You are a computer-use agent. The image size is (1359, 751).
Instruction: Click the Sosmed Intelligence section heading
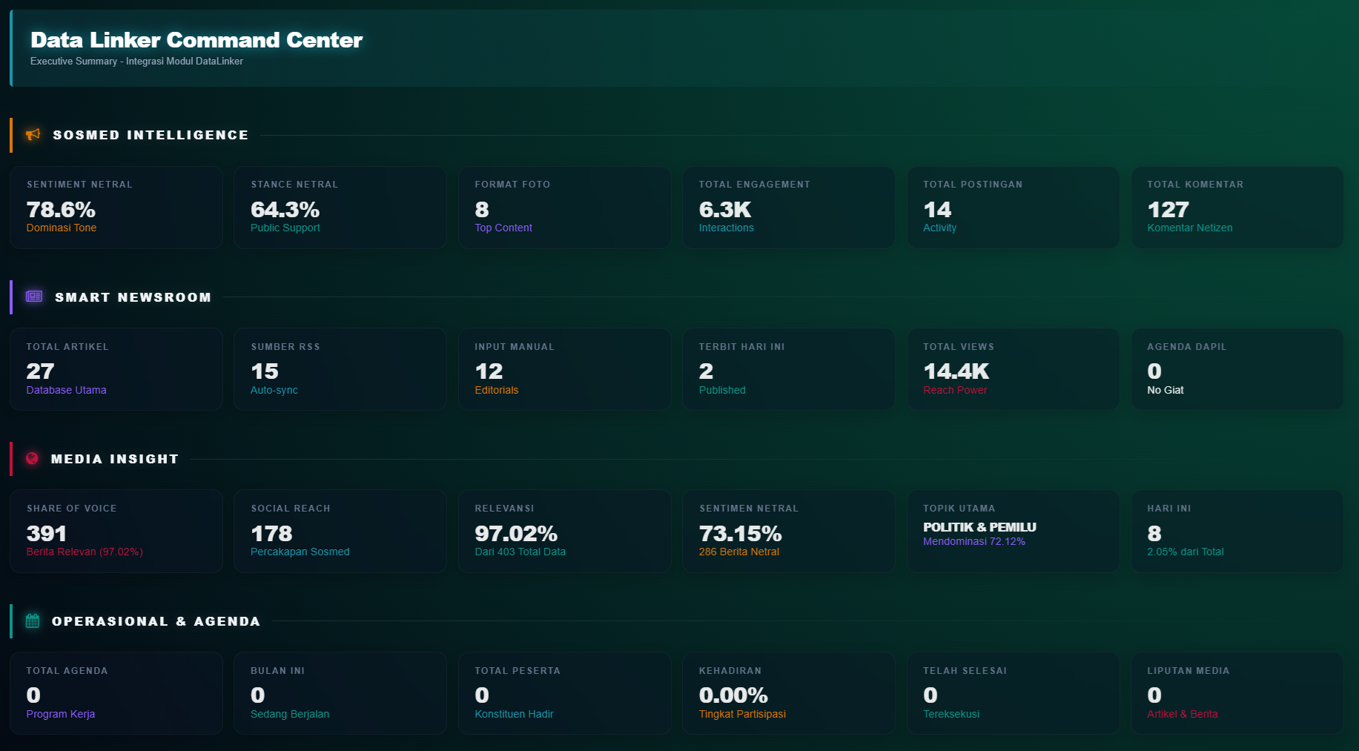coord(151,135)
